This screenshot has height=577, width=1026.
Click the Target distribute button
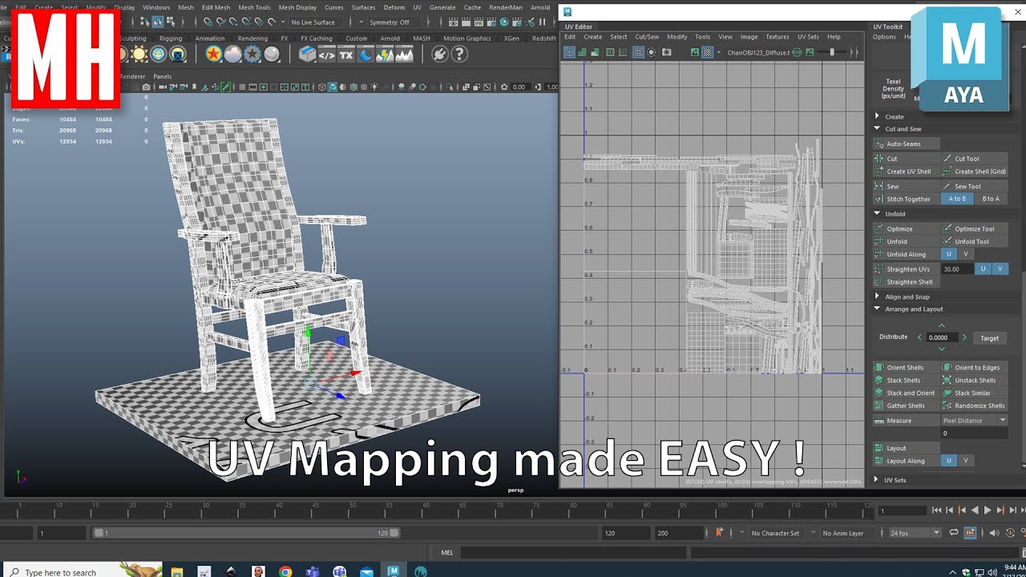coord(990,338)
